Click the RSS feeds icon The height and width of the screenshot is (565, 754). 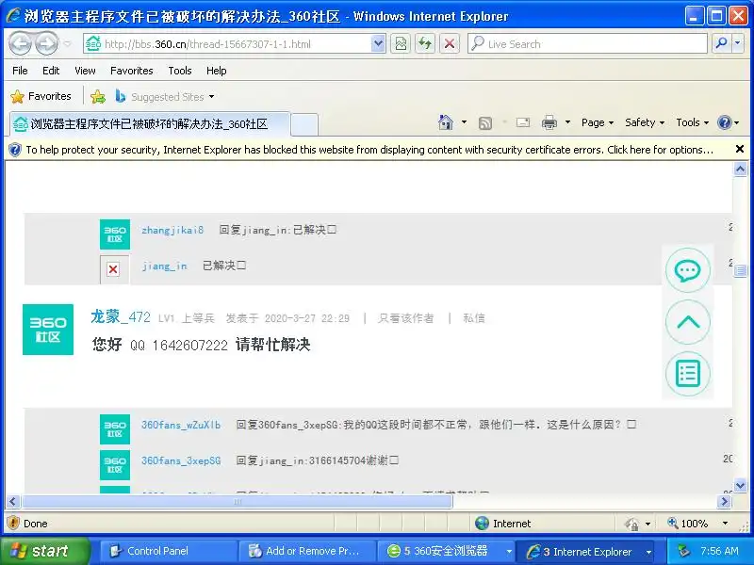[x=485, y=123]
